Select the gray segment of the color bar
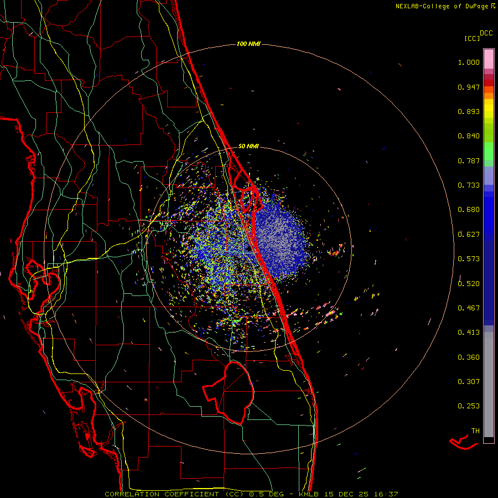 [489, 385]
